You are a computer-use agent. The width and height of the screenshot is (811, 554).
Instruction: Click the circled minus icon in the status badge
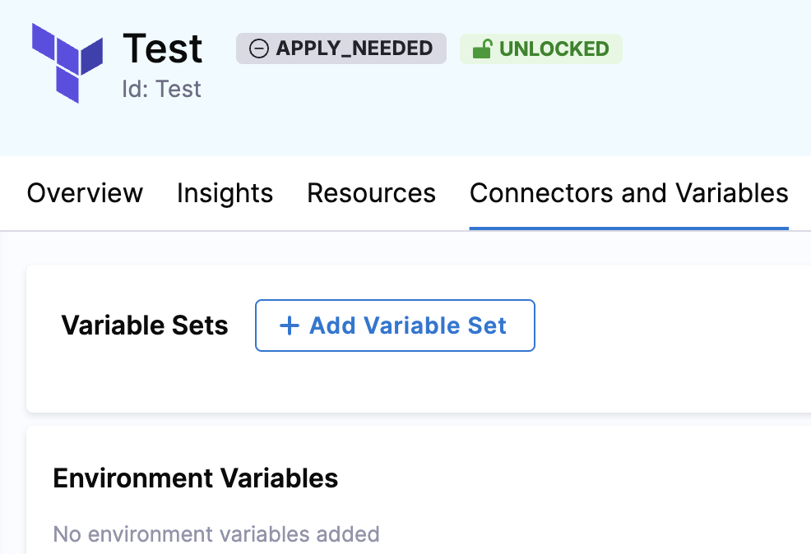[258, 48]
